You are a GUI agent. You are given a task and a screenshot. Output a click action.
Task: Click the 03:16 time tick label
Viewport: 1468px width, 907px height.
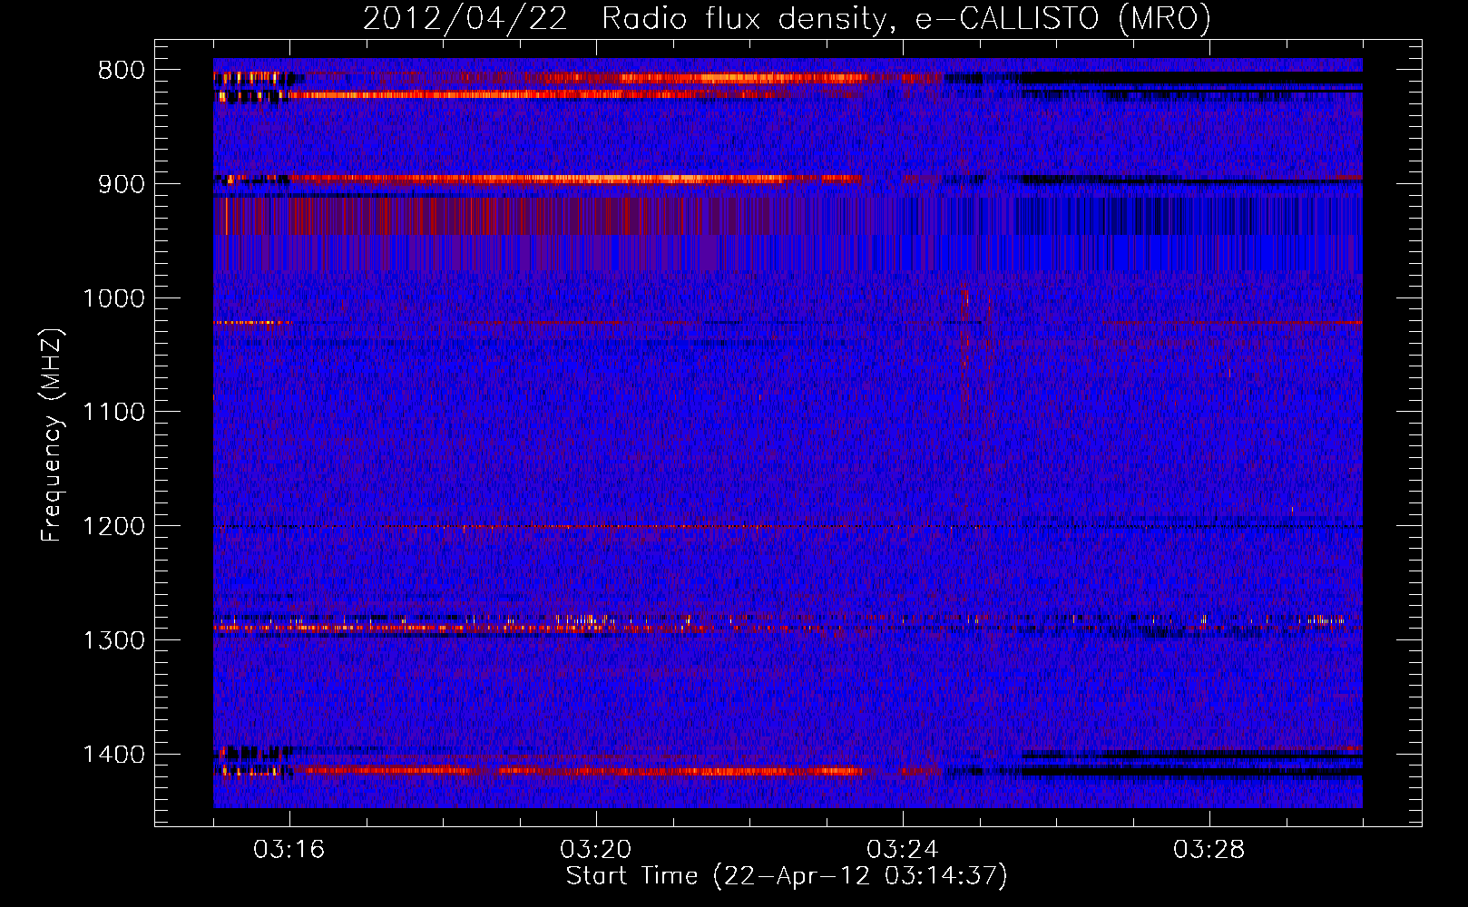tap(289, 850)
